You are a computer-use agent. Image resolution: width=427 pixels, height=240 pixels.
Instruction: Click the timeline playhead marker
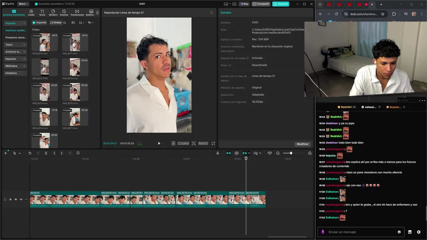(x=246, y=159)
